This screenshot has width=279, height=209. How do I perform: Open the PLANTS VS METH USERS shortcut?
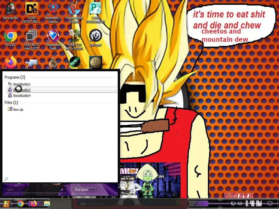tap(74, 39)
